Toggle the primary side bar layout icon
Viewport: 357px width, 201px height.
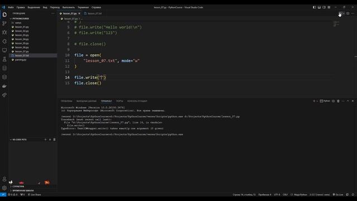(x=314, y=7)
